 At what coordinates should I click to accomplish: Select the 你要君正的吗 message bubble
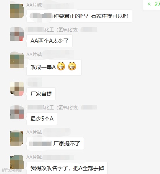pos(79,16)
